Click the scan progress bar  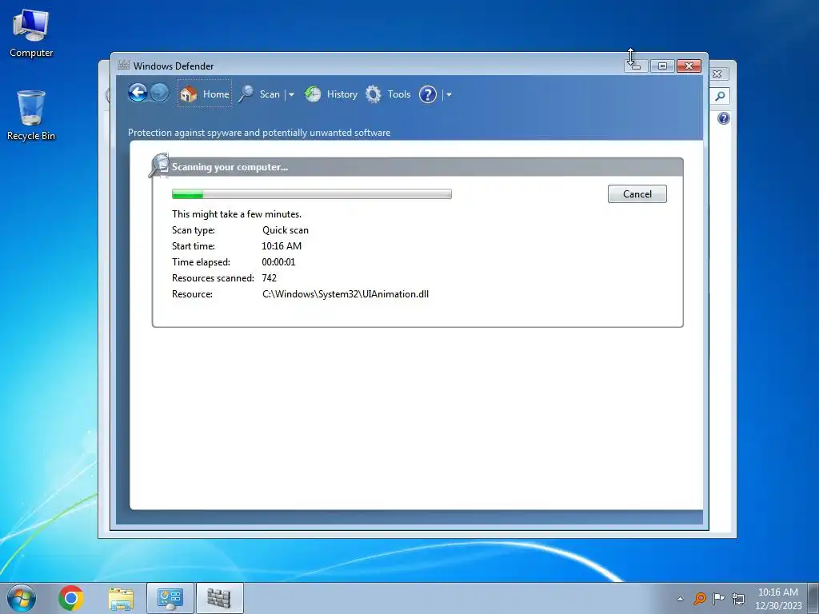[312, 194]
